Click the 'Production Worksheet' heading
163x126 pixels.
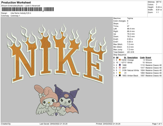pyautogui.click(x=16, y=3)
